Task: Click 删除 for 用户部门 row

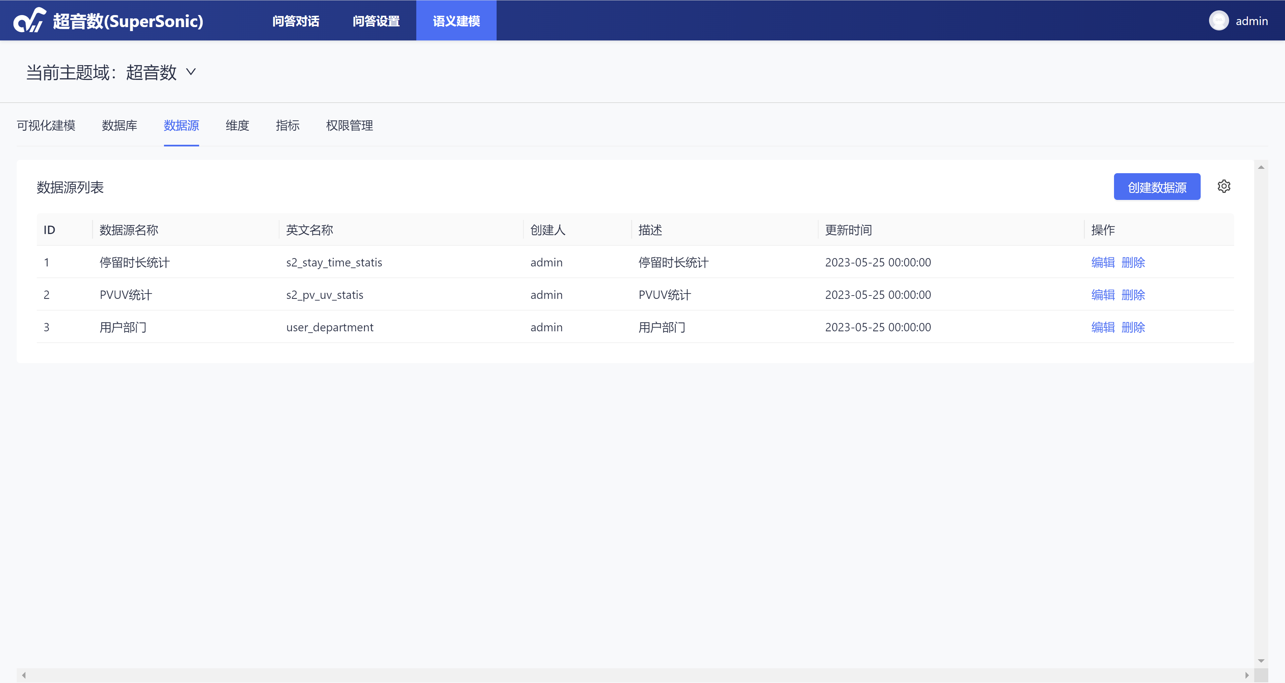Action: click(x=1133, y=327)
